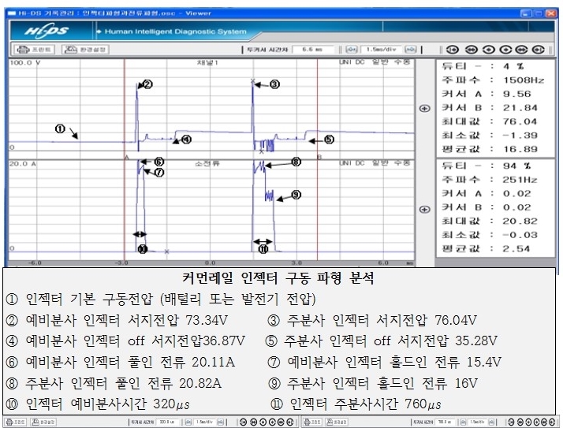Click the 평균값 value 2.54
The height and width of the screenshot is (428, 563).
click(516, 248)
